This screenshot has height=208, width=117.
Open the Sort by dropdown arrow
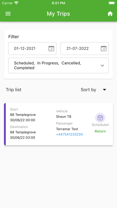104,90
